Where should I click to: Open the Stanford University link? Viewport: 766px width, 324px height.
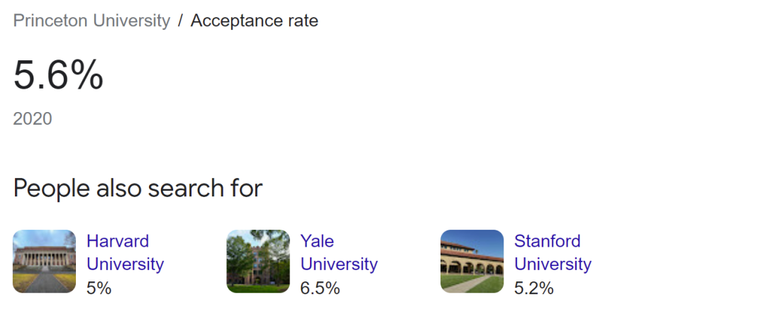tap(553, 252)
